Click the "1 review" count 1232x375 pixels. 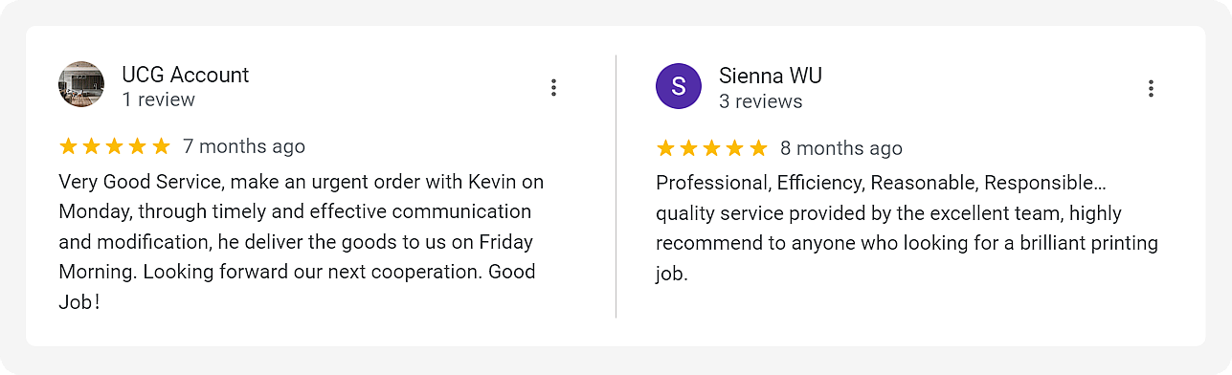tap(158, 99)
